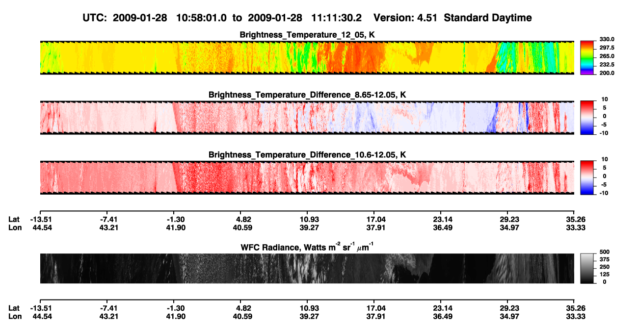The width and height of the screenshot is (638, 327).
Task: Select the 8.65-12.05 difference image strip
Action: pos(307,118)
